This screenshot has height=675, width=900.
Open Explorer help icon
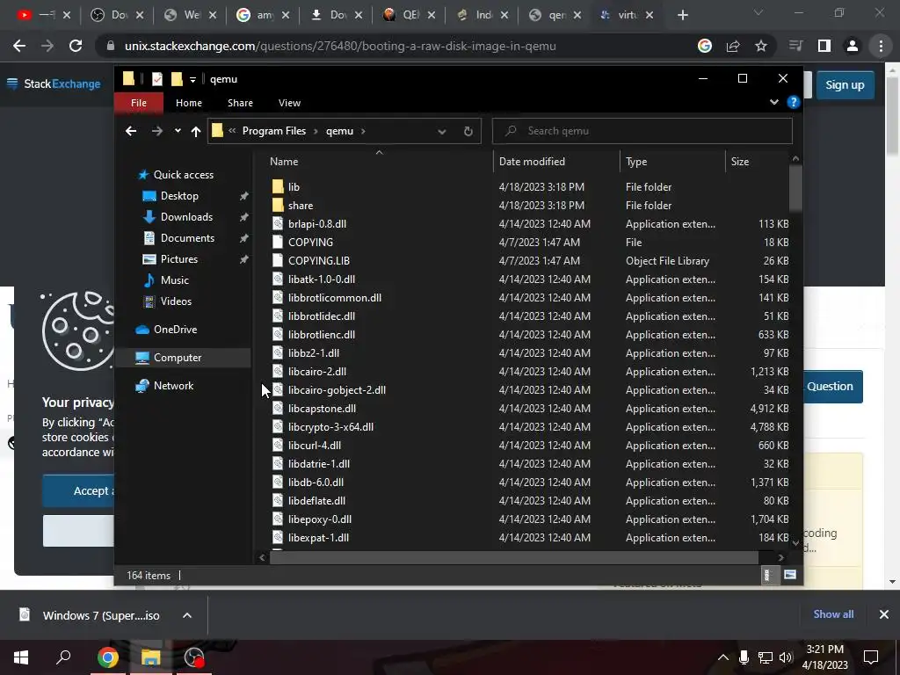794,102
